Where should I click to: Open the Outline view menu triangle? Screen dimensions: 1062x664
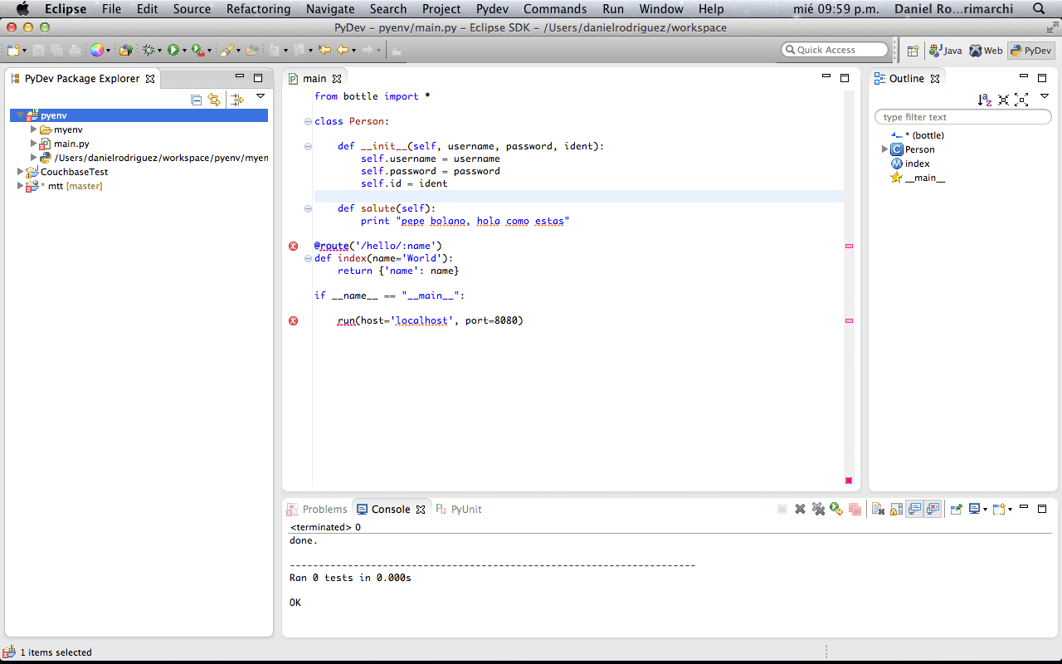(1045, 96)
